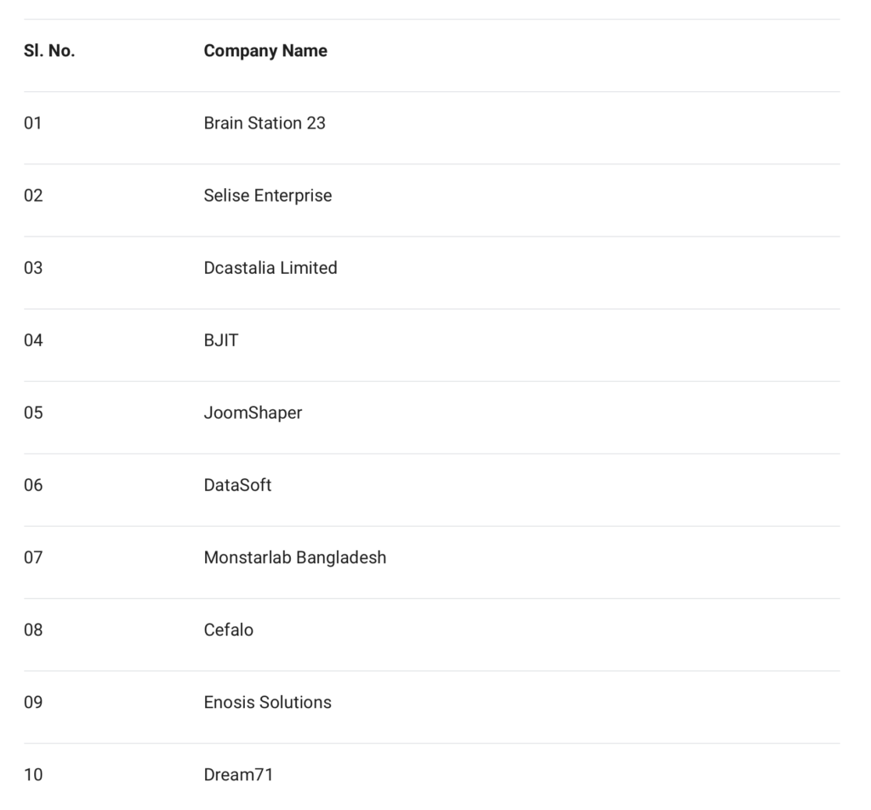Click on Selise Enterprise text
This screenshot has width=871, height=810.
point(268,196)
